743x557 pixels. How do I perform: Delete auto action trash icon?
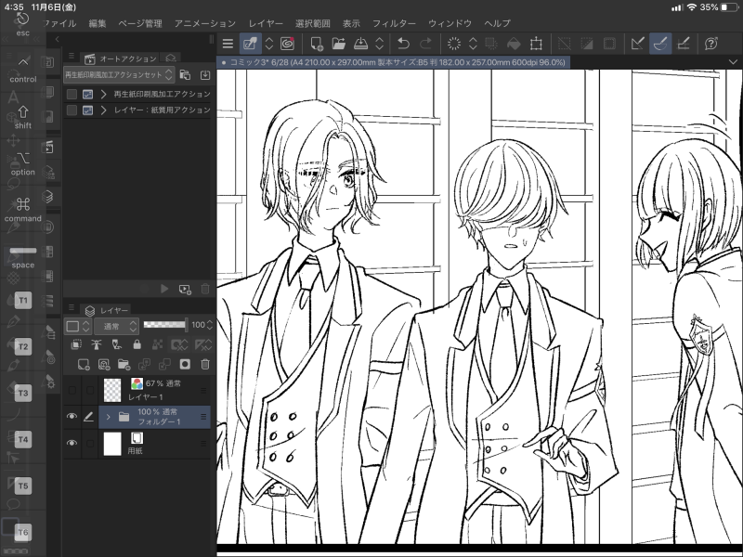205,289
